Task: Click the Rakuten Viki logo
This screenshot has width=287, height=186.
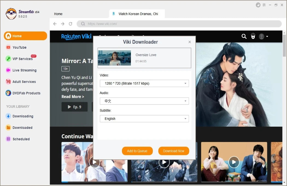Action: 76,36
